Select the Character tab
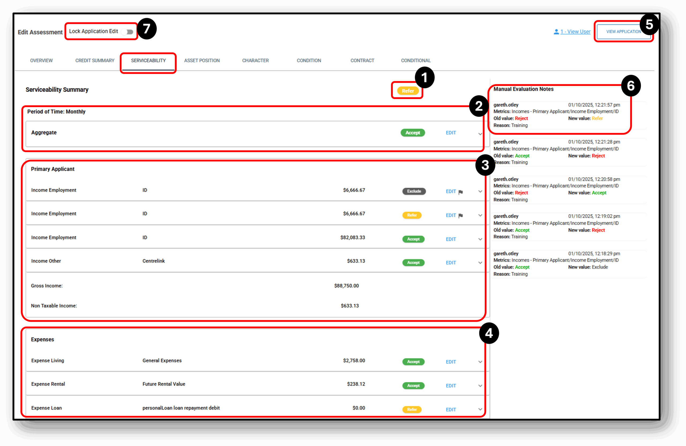The width and height of the screenshot is (686, 446). click(255, 61)
